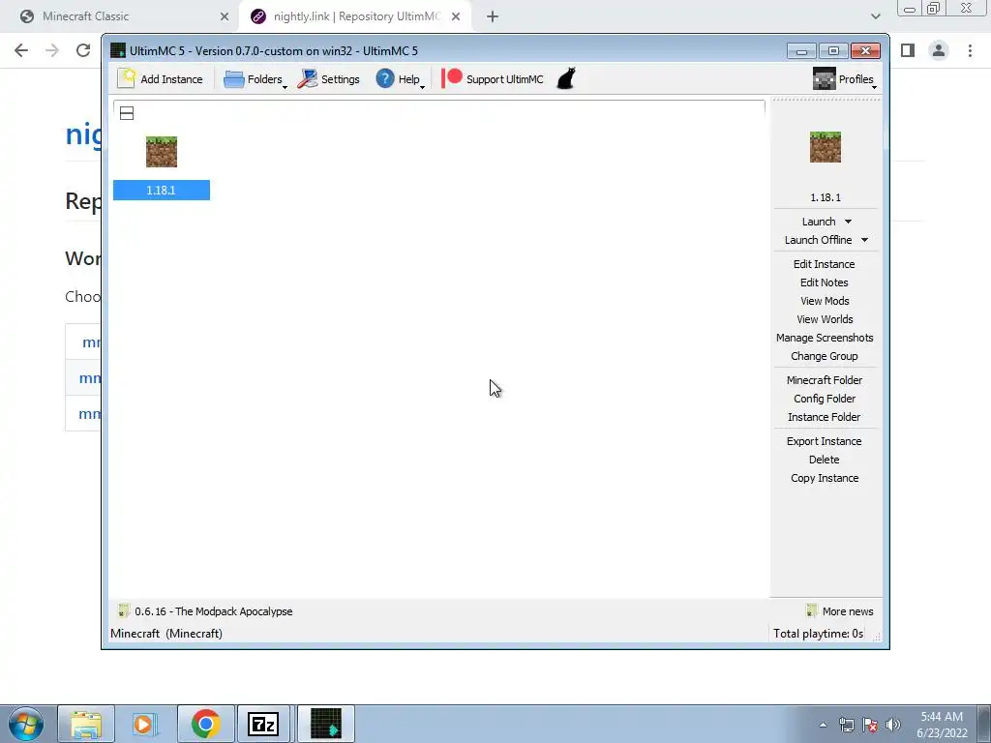The width and height of the screenshot is (991, 743).
Task: Click Change Group
Action: click(x=825, y=356)
